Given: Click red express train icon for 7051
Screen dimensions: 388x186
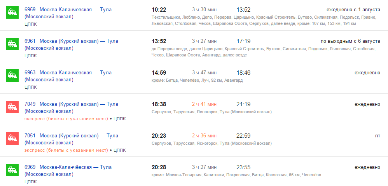Looking at the screenshot, I should [12, 139].
